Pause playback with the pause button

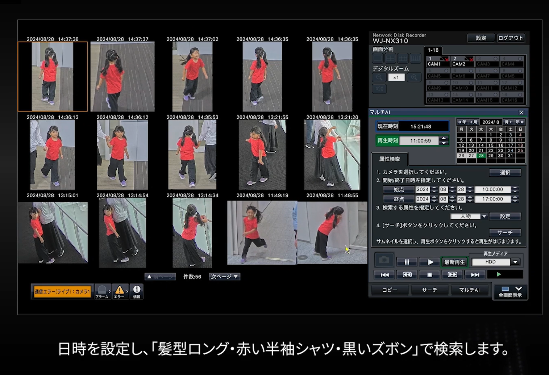pos(407,262)
